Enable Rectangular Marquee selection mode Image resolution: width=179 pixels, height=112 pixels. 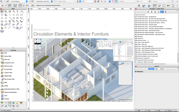[20, 5]
